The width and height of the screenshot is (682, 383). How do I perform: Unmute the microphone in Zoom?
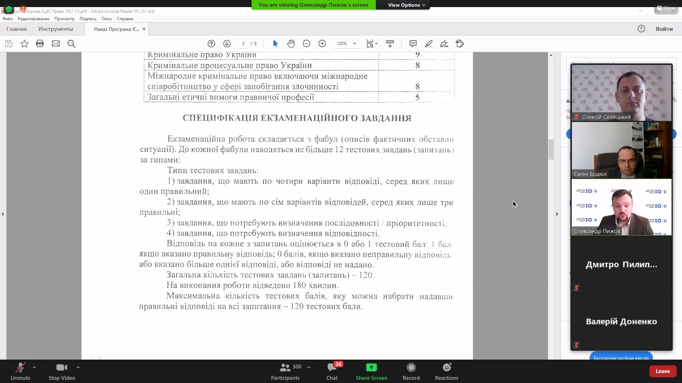pos(20,371)
